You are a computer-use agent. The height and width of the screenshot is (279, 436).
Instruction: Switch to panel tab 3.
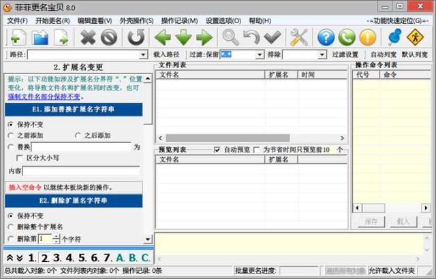[57, 258]
